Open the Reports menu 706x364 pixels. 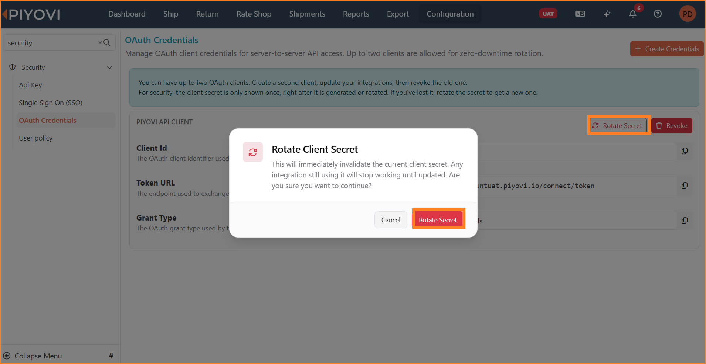(356, 14)
